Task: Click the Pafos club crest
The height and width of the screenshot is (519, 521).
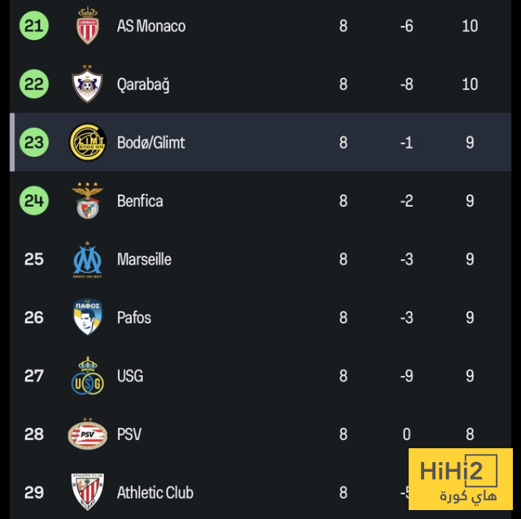Action: tap(87, 317)
